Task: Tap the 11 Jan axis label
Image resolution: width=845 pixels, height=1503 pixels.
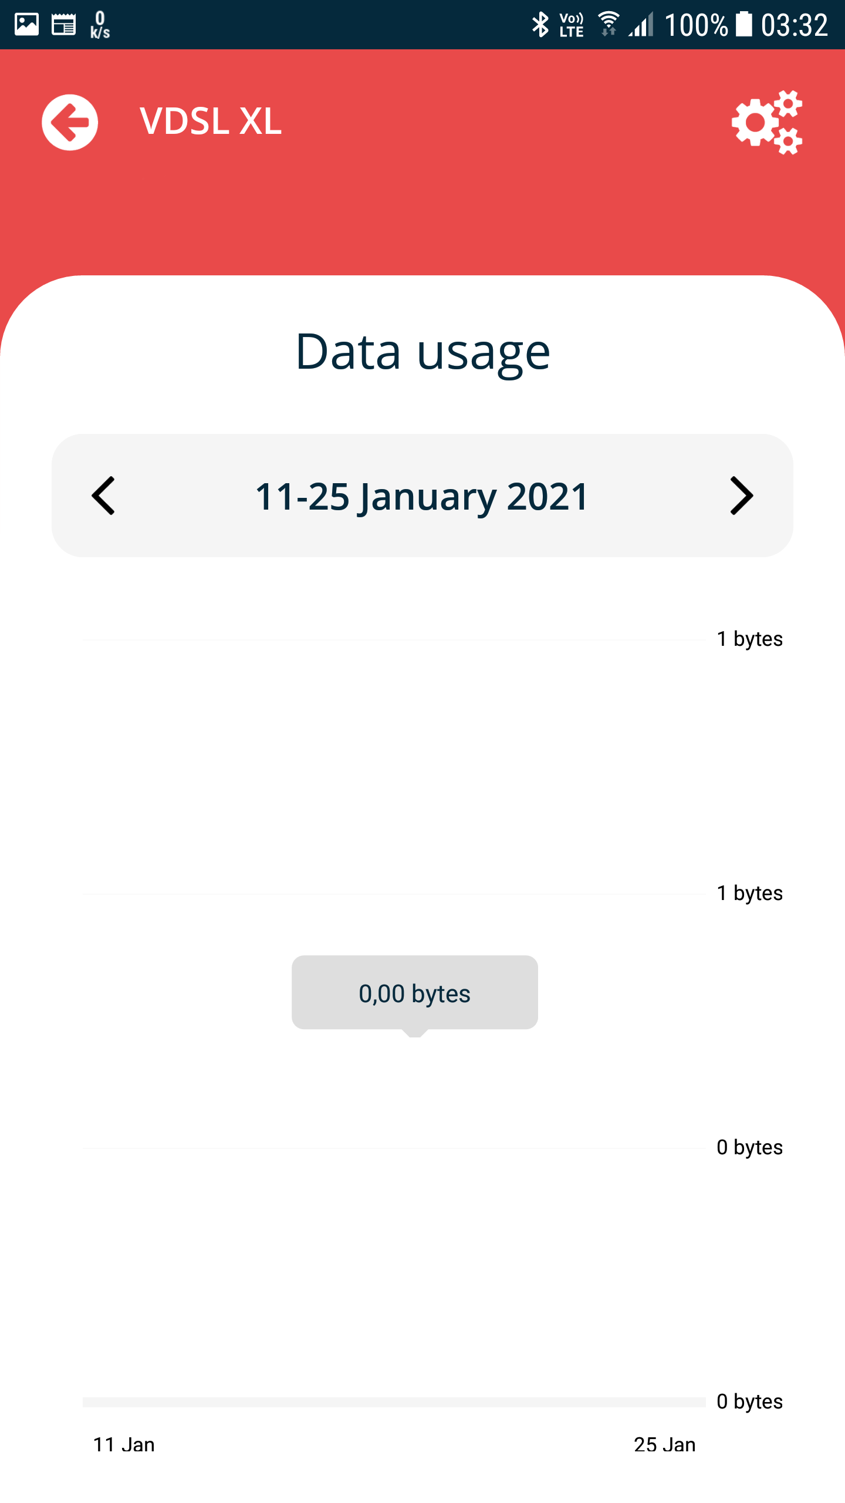Action: 124,1444
